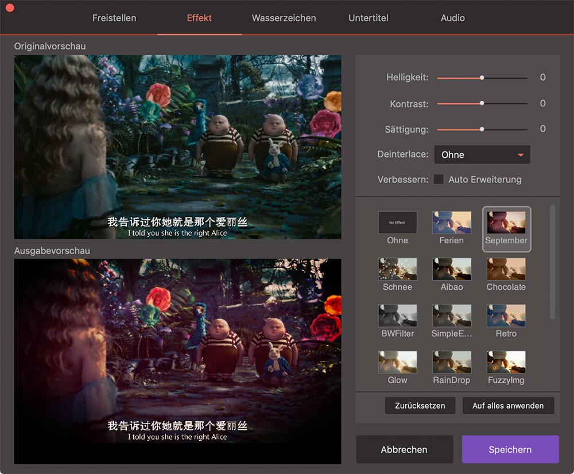
Task: Apply the Ferien effect thumbnail
Action: (451, 223)
